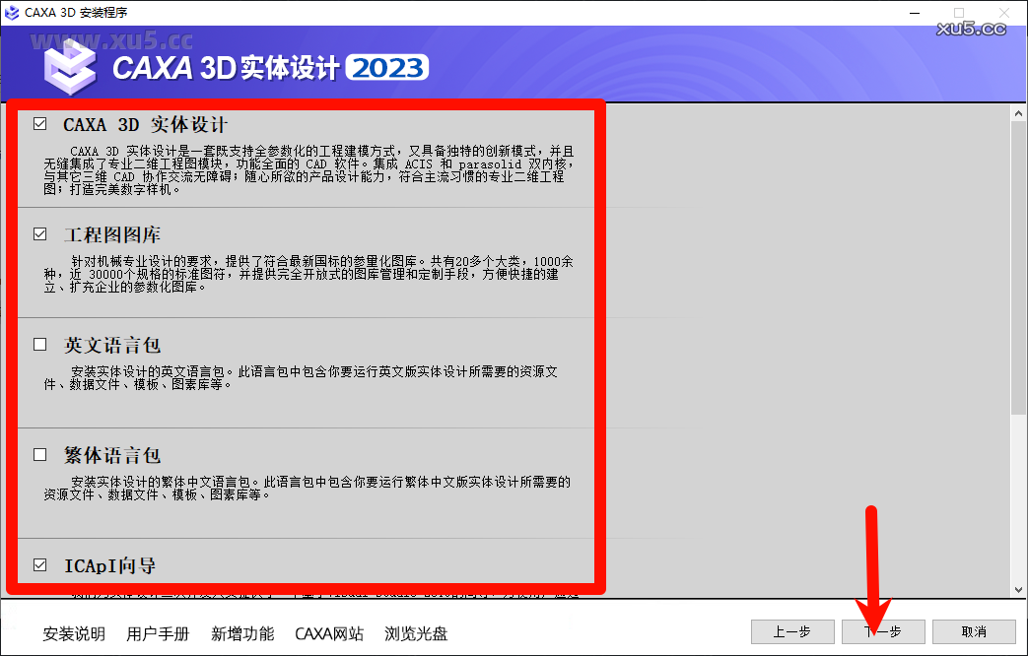Open 浏览光盘 to browse the disc
This screenshot has width=1028, height=656.
[x=416, y=635]
